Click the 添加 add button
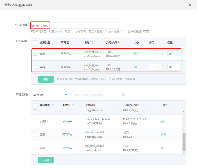This screenshot has width=197, height=168. tap(46, 160)
